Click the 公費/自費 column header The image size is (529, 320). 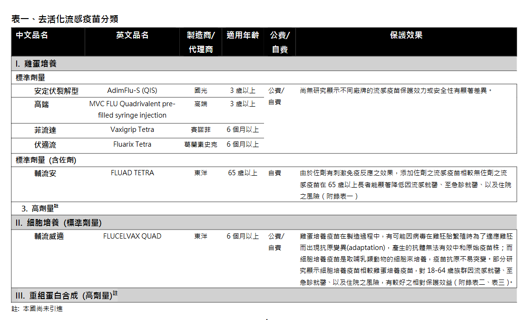(x=280, y=42)
